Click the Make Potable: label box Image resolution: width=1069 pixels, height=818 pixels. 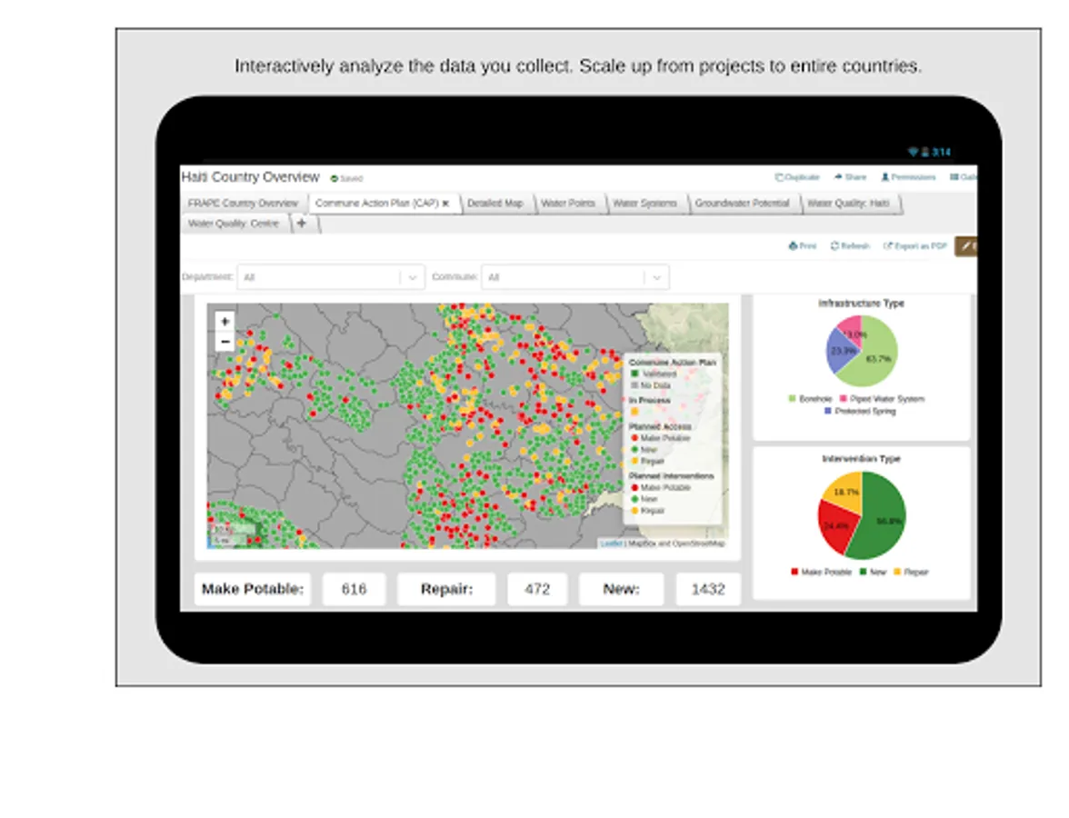point(253,589)
